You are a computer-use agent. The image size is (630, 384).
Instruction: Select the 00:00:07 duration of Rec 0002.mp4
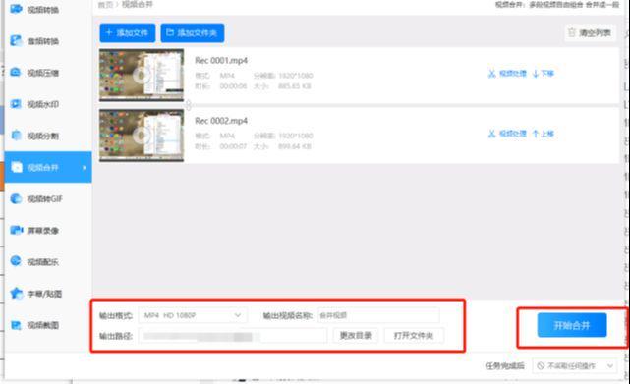pos(233,146)
